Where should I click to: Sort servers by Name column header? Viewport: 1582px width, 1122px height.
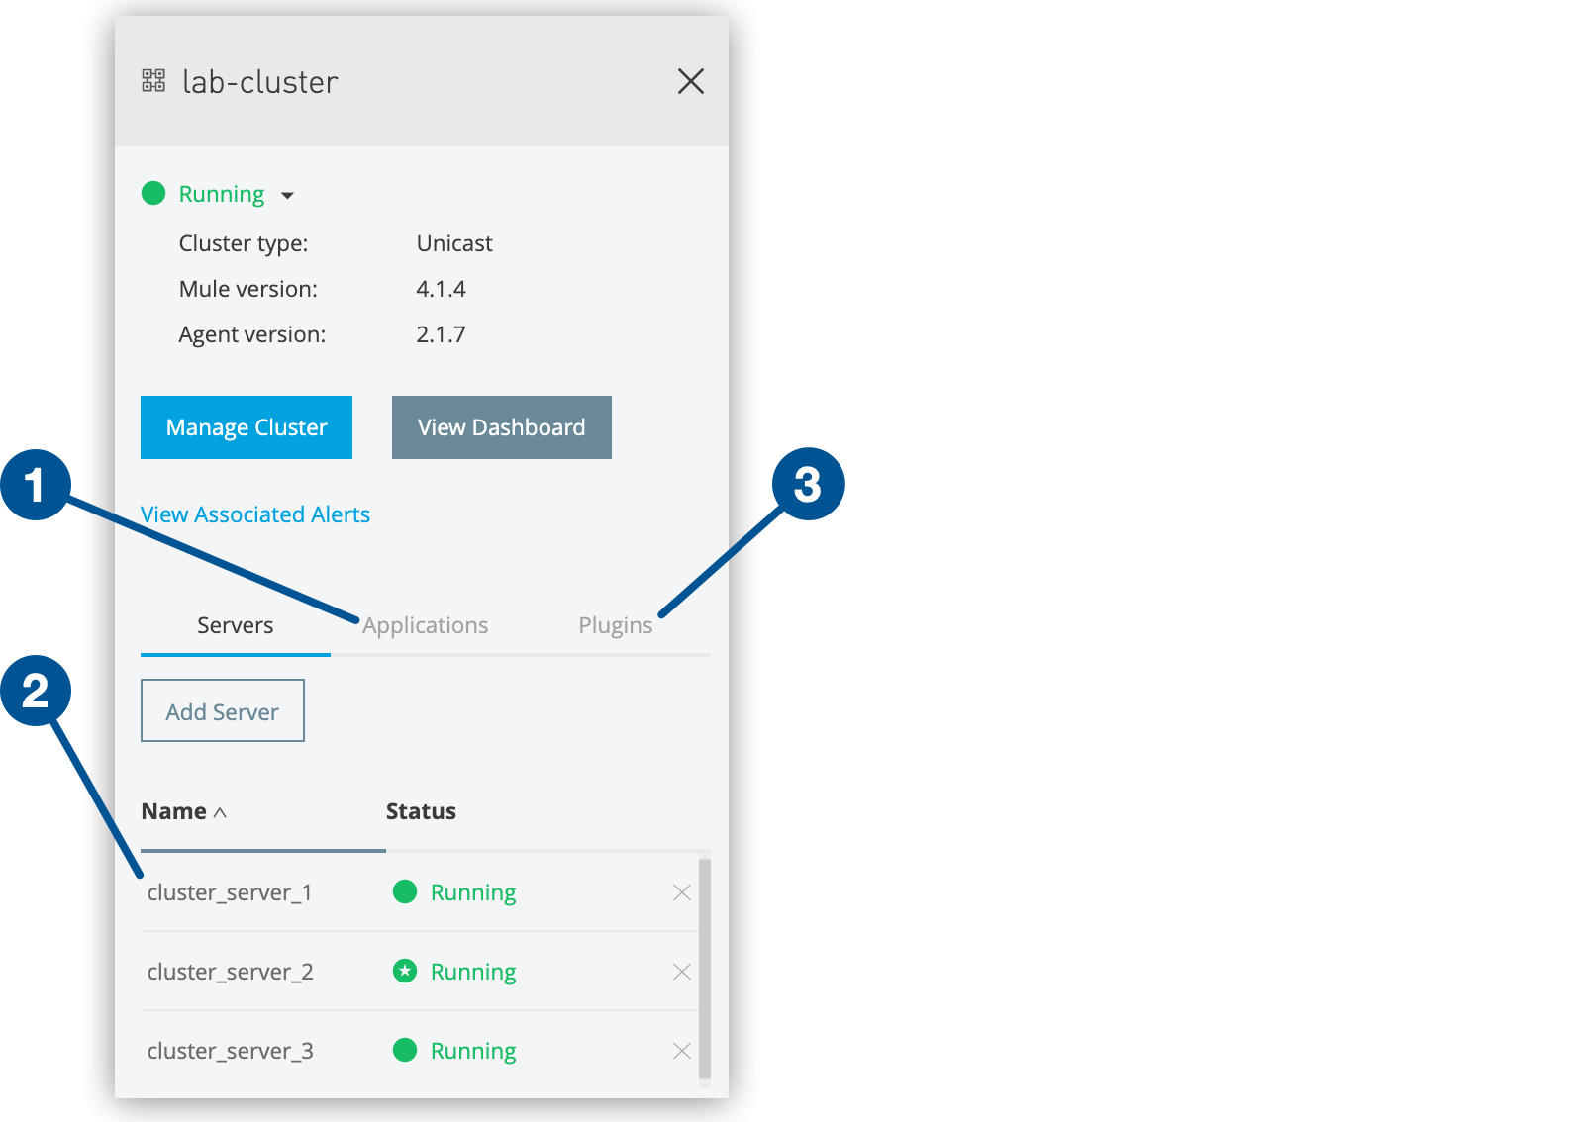174,811
